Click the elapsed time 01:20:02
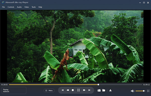 (5, 85)
